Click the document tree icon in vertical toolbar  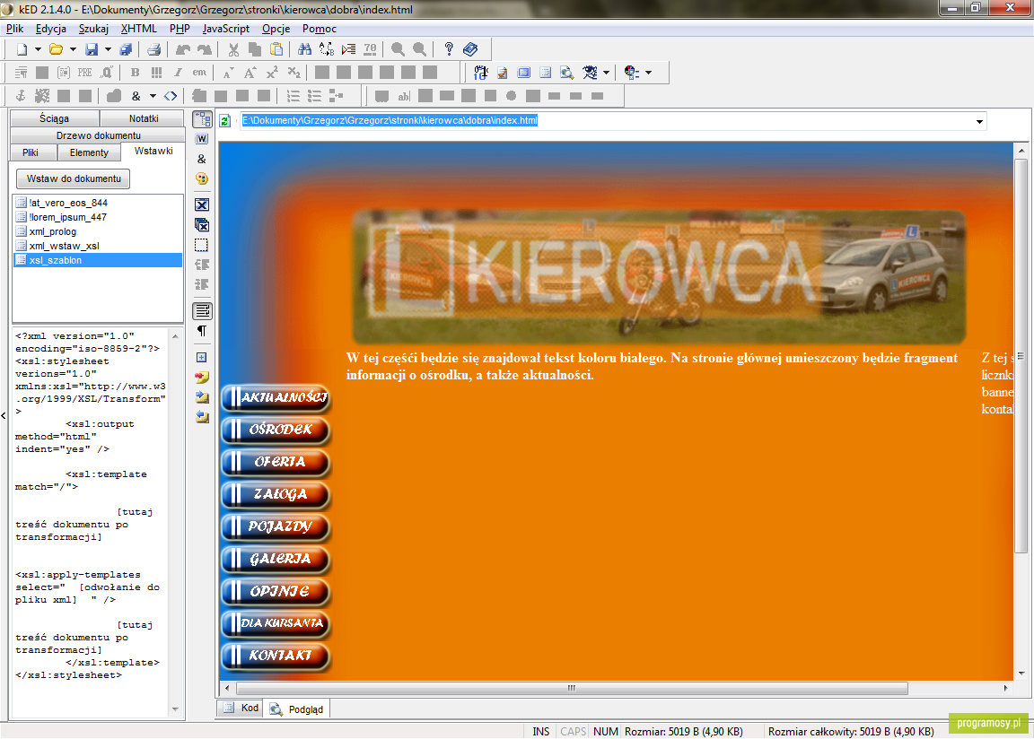point(203,119)
